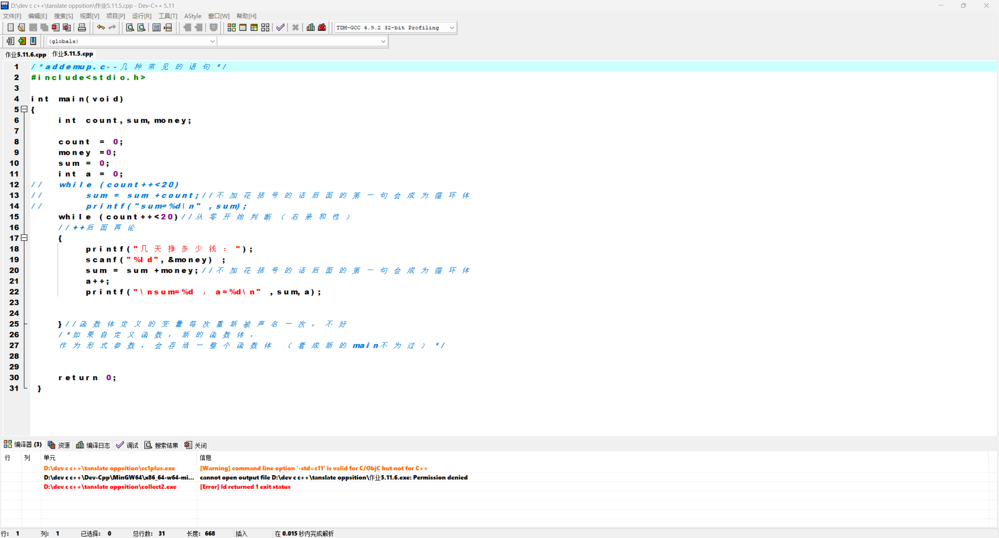Viewport: 999px width, 538px height.
Task: Open the 编译日志 panel tab
Action: click(93, 445)
